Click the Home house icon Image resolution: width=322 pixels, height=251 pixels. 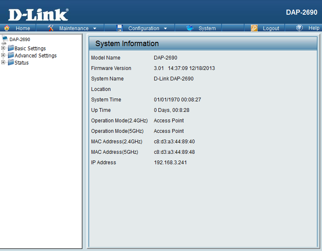pyautogui.click(x=7, y=28)
